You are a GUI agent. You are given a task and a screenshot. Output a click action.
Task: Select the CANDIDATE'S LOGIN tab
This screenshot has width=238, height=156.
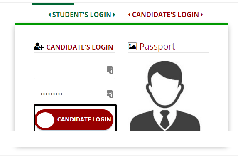coord(166,15)
